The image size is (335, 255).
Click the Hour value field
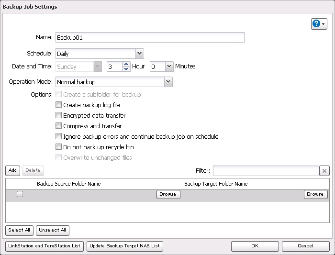point(115,67)
